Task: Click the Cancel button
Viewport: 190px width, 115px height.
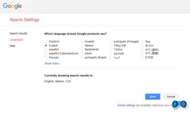Action: [x=171, y=97]
